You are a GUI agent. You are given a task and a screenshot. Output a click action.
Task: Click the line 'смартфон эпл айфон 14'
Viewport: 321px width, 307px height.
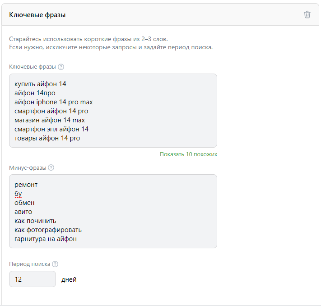(51, 129)
